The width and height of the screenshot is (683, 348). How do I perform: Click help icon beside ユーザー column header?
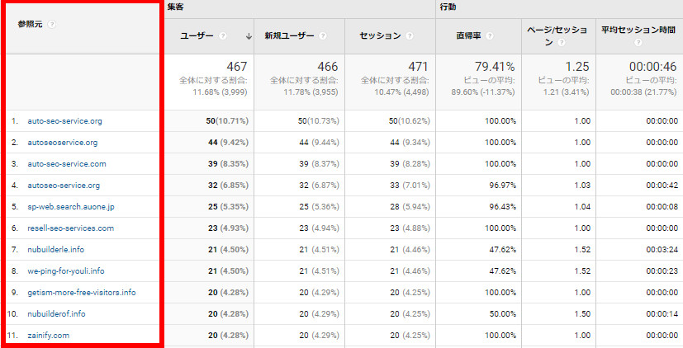[222, 36]
